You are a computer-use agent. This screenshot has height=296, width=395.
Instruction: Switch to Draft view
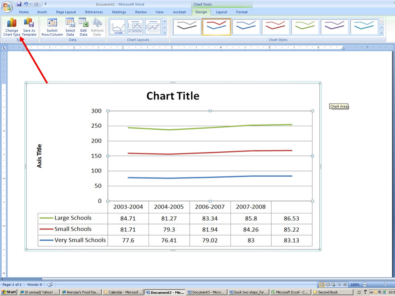[x=345, y=284]
